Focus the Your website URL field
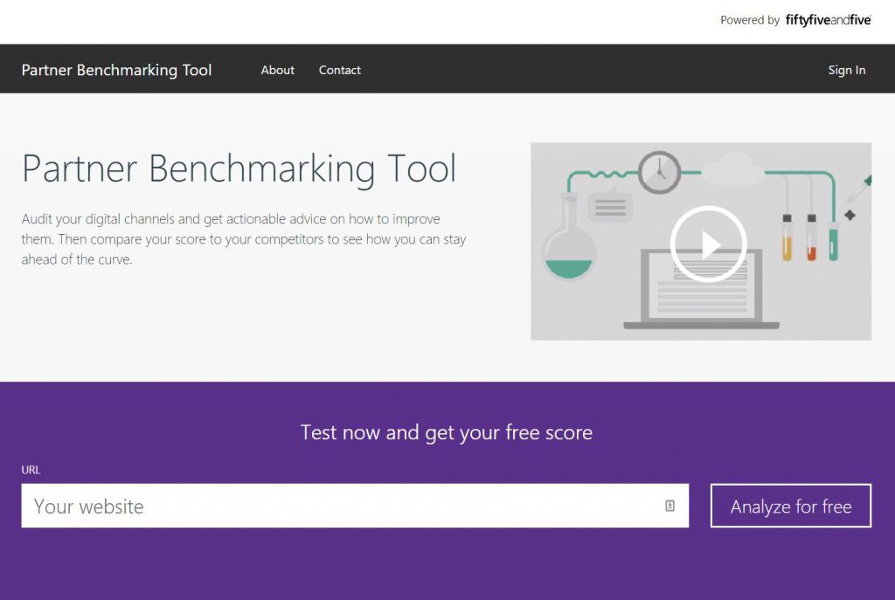895x600 pixels. click(x=355, y=506)
